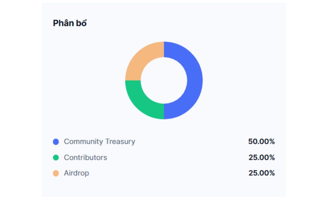The image size is (328, 197).
Task: Click the blue dot beside Community Treasury
Action: 56,142
